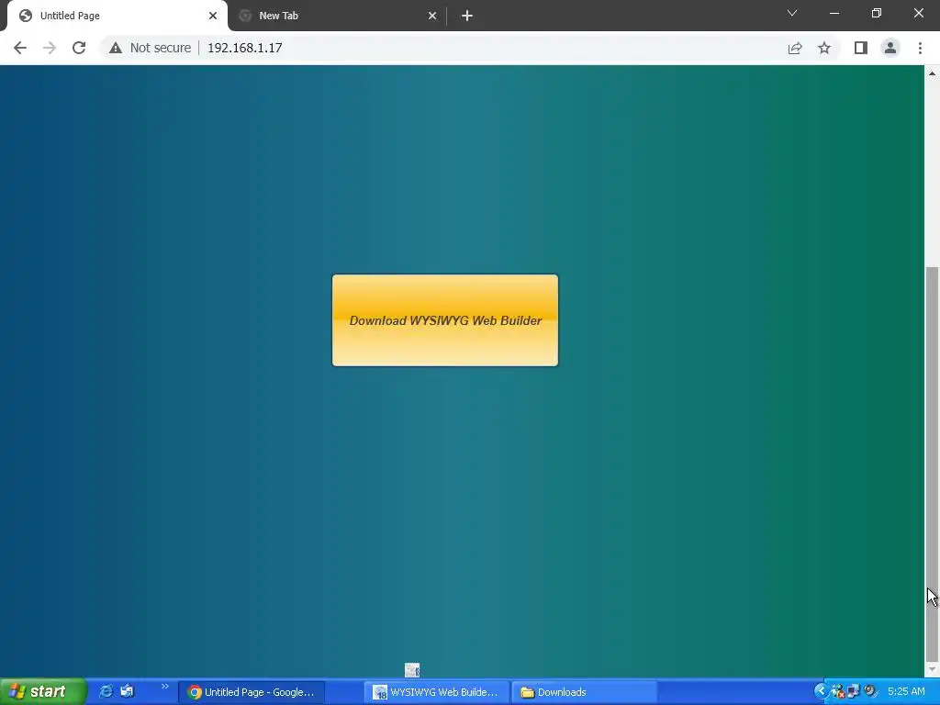This screenshot has height=705, width=940.
Task: Click the broken image icon at page bottom
Action: [412, 669]
